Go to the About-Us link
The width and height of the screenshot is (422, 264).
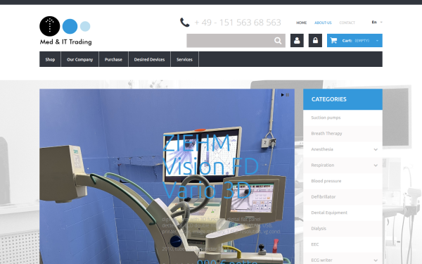(323, 23)
